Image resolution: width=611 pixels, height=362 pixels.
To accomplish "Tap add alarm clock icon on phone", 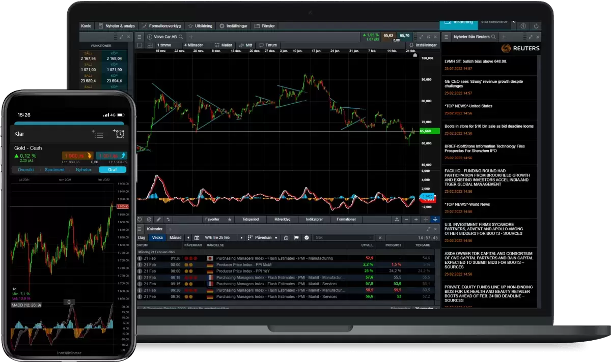I will coord(119,134).
